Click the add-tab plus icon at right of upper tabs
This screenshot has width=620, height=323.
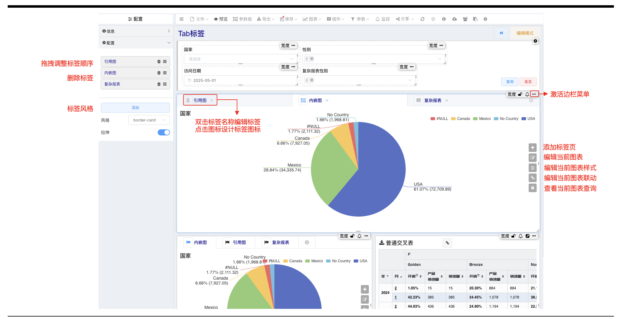coord(531,101)
